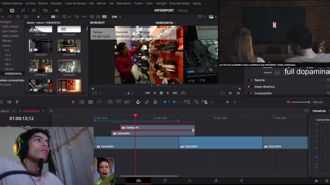
Task: Open the Área de trabajo menu
Action: 179,3
